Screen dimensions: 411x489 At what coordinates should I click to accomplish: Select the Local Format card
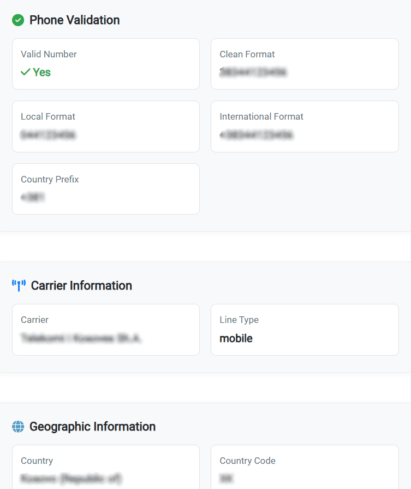tap(105, 126)
